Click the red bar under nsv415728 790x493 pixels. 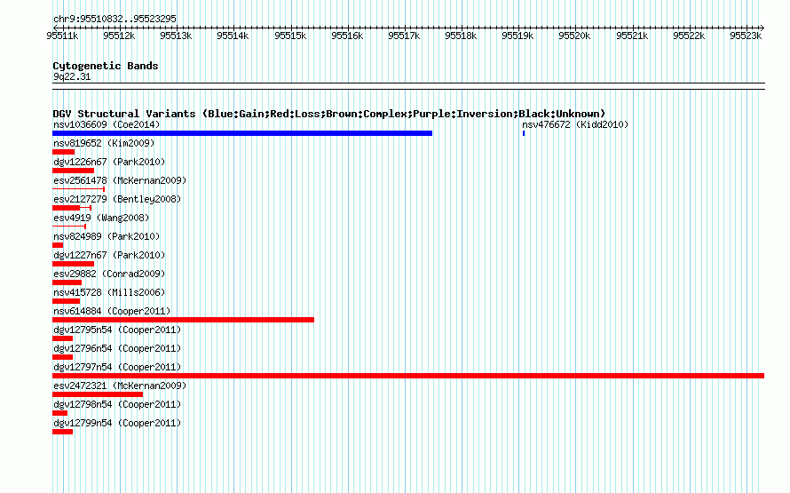[66, 301]
